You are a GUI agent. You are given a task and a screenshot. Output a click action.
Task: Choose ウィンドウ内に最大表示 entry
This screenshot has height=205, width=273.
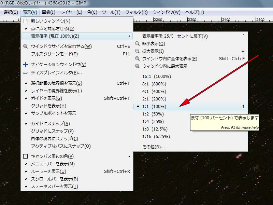[x=190, y=66]
